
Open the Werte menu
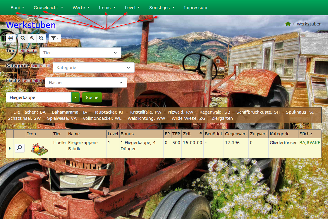pyautogui.click(x=81, y=8)
